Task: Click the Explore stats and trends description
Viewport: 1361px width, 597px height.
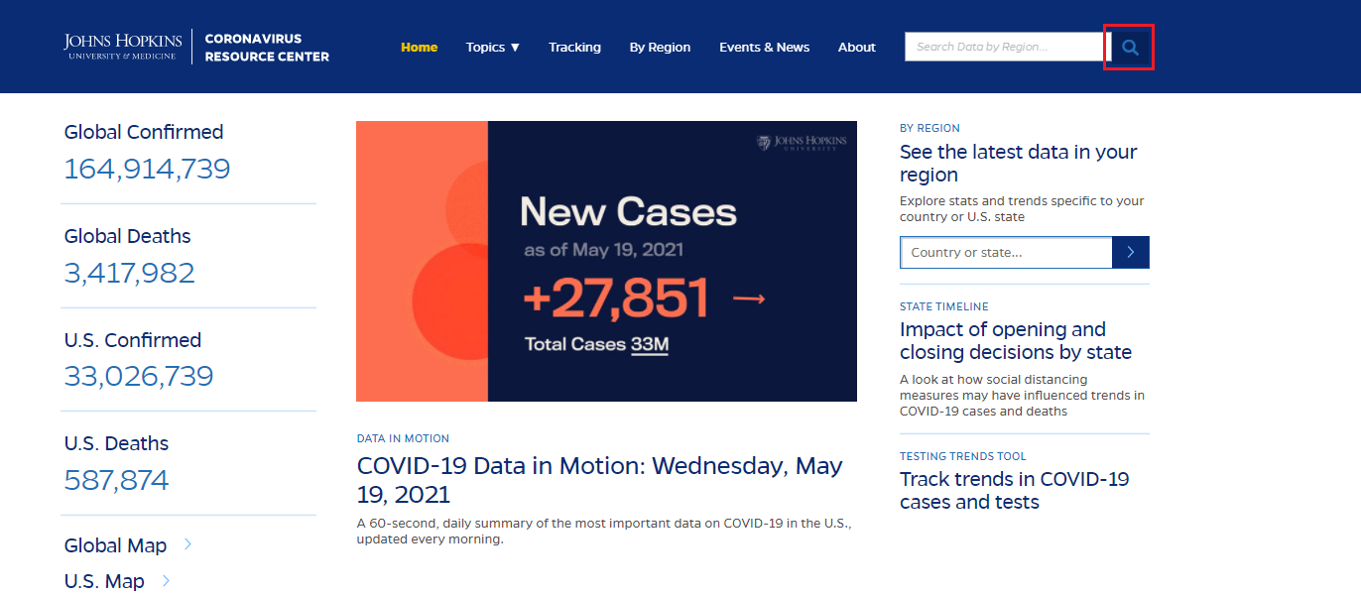Action: pyautogui.click(x=1022, y=208)
